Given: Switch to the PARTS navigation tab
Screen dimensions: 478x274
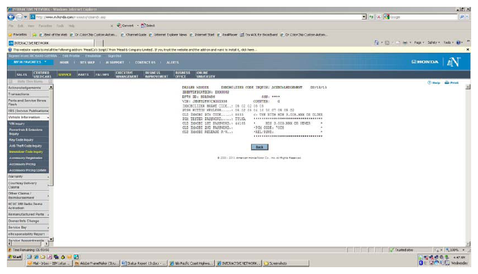Looking at the screenshot, I should click(83, 74).
